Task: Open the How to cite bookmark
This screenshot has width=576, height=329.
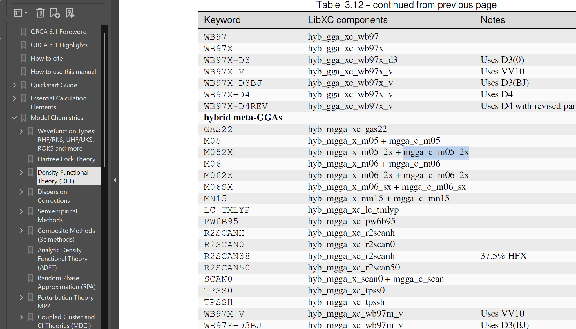Action: point(47,58)
